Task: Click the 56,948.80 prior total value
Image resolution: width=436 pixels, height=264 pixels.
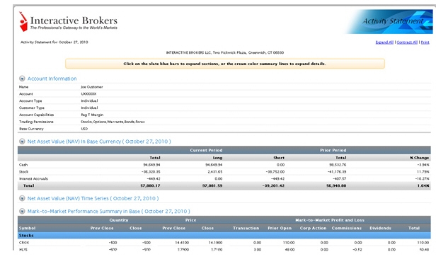Action: coord(336,185)
